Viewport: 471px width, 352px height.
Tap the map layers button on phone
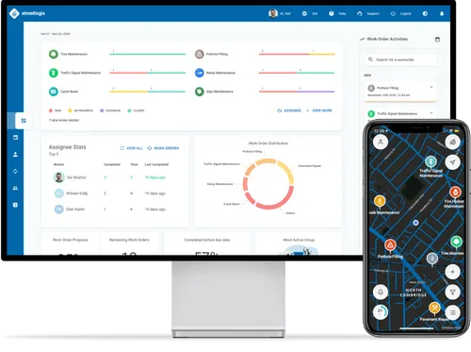pyautogui.click(x=452, y=142)
